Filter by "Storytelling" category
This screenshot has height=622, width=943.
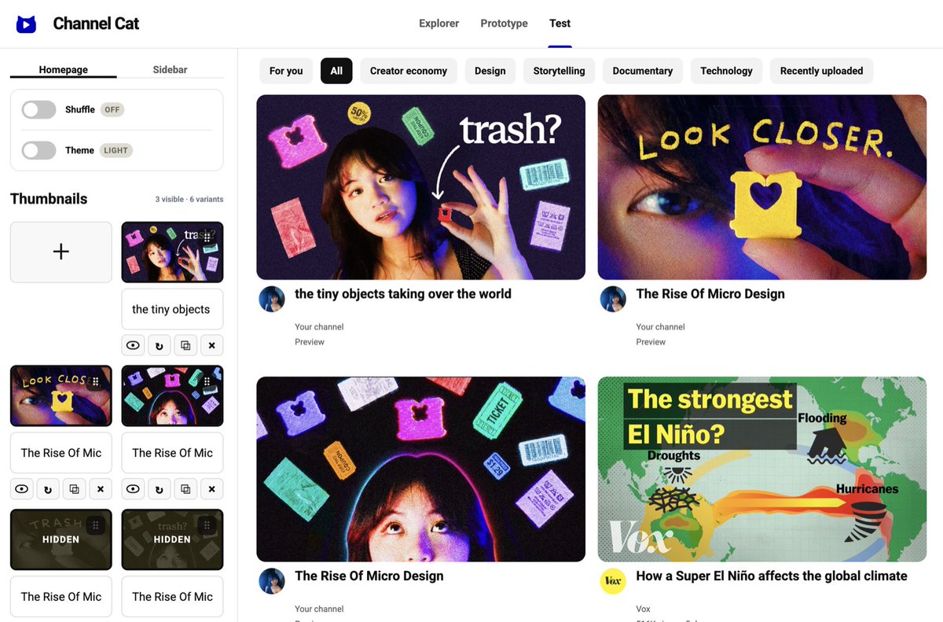559,71
